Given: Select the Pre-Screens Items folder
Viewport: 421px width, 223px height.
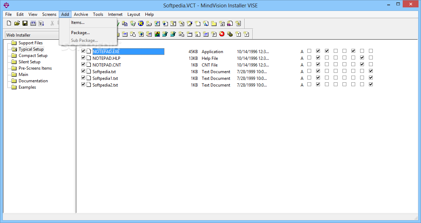Looking at the screenshot, I should coord(35,68).
